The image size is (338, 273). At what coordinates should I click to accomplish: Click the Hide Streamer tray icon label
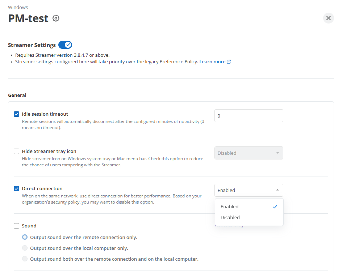pos(49,152)
